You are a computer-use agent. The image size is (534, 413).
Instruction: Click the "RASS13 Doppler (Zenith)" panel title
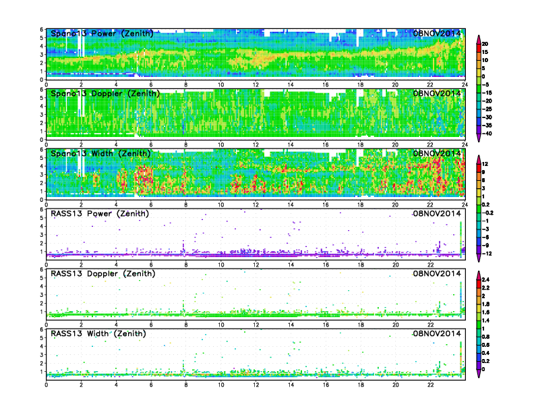[103, 273]
